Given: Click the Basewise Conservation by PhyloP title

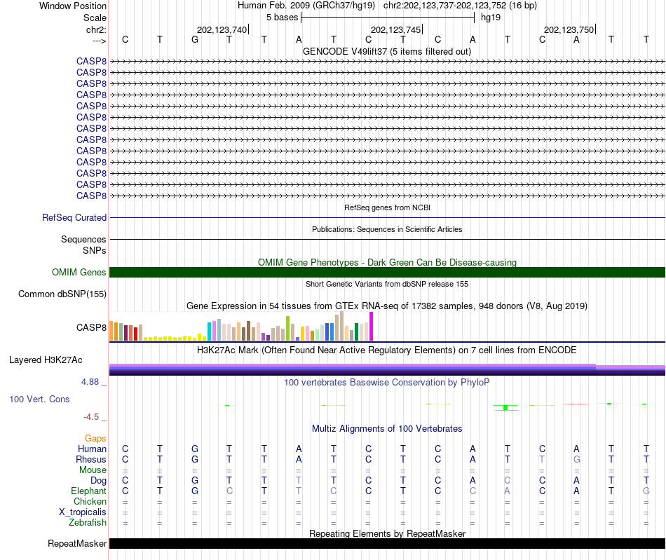Looking at the screenshot, I should pyautogui.click(x=387, y=382).
